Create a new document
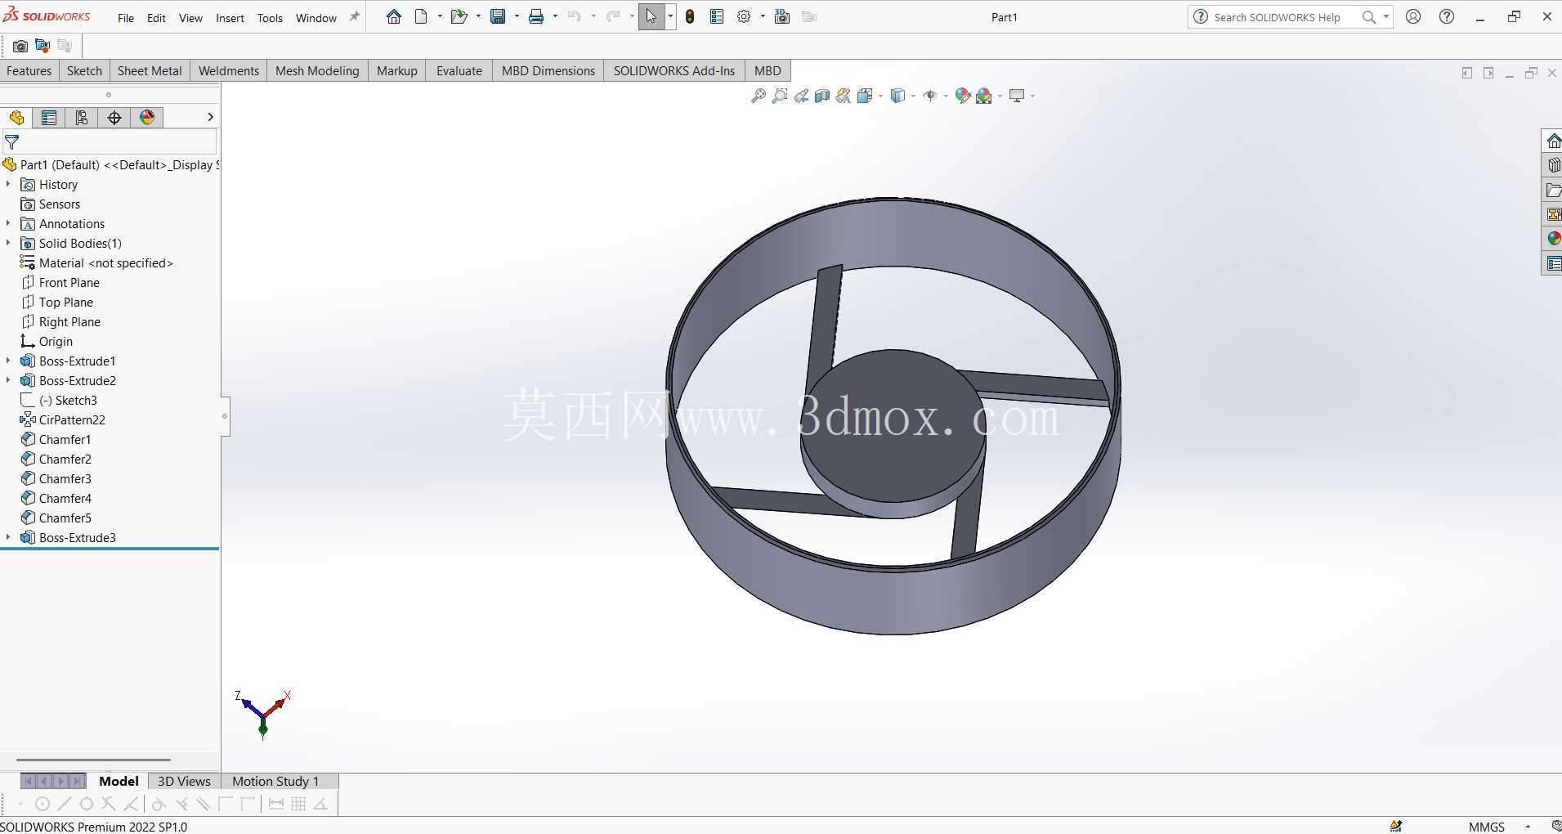This screenshot has width=1562, height=834. 421,16
